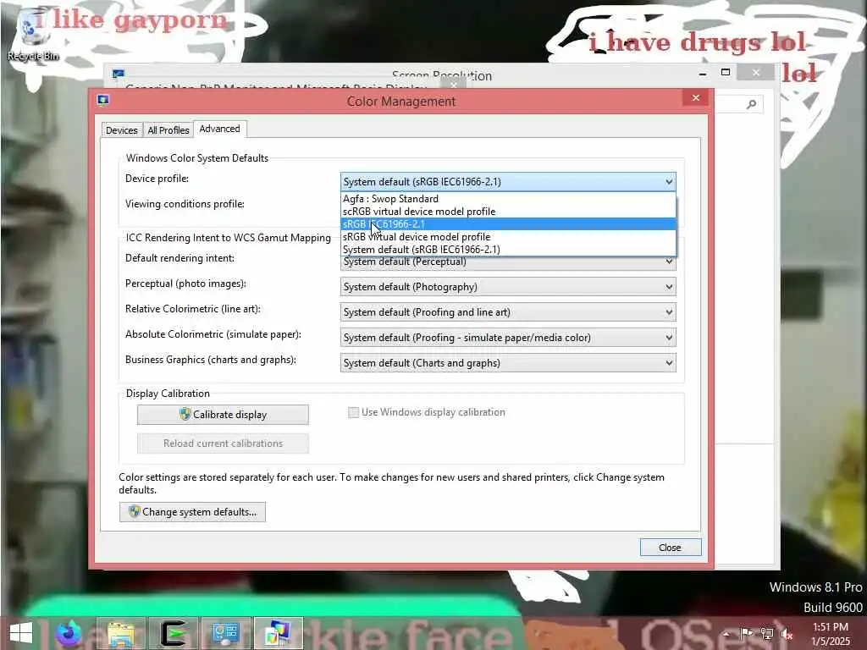Switch to Color Management taskbar button
This screenshot has width=867, height=650.
(278, 633)
